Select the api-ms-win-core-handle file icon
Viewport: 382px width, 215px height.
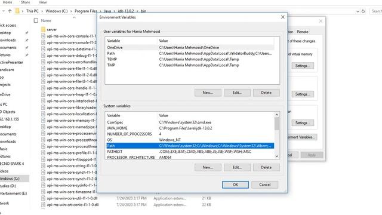44,88
